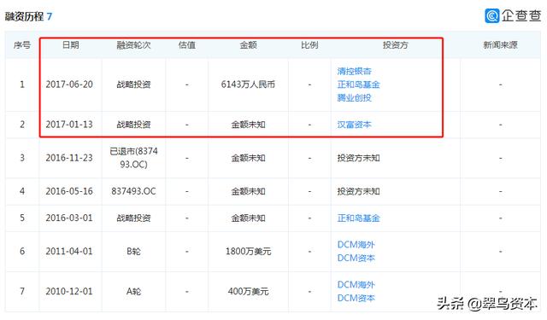
Task: Select the date cell 2011-04-01
Action: click(x=69, y=252)
